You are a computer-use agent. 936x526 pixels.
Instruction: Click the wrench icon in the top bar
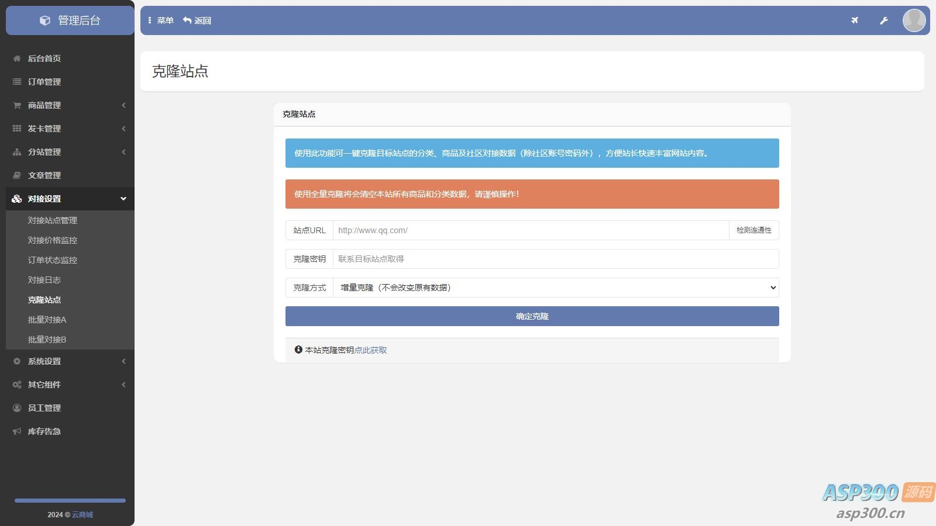884,20
